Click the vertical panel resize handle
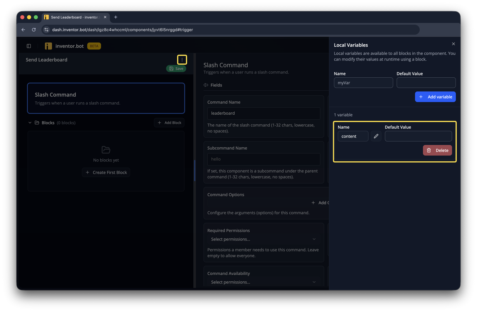This screenshot has width=477, height=312. [194, 171]
